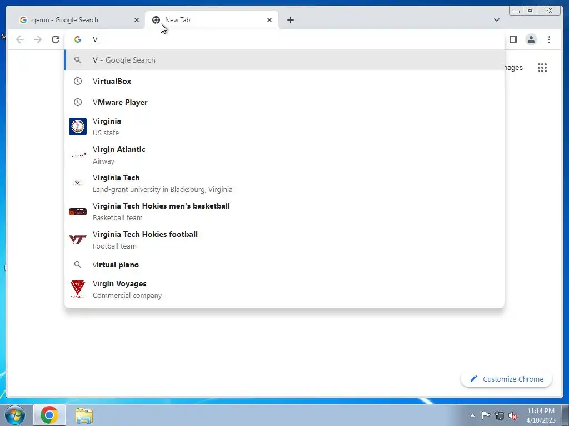
Task: Click the browser back arrow
Action: pos(20,39)
